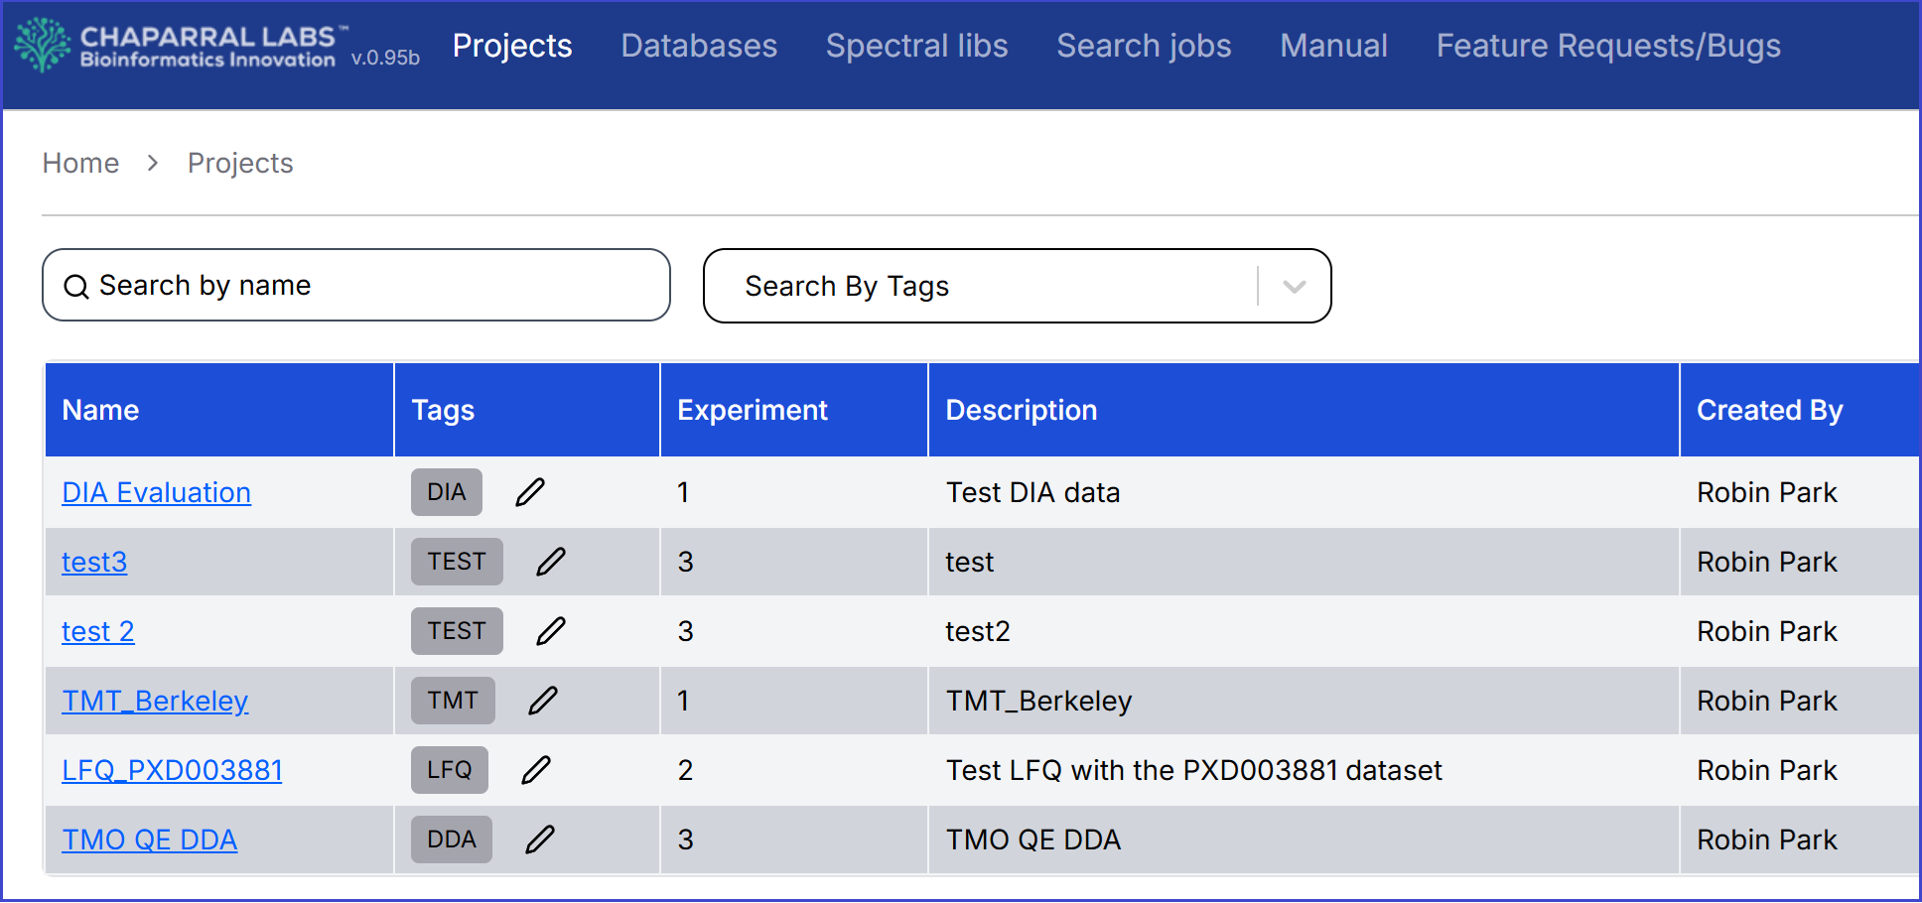The image size is (1922, 903).
Task: Click the pencil icon in test 2 row
Action: (551, 631)
